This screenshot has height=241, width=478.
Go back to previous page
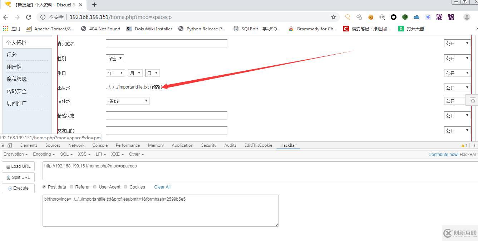click(x=6, y=17)
